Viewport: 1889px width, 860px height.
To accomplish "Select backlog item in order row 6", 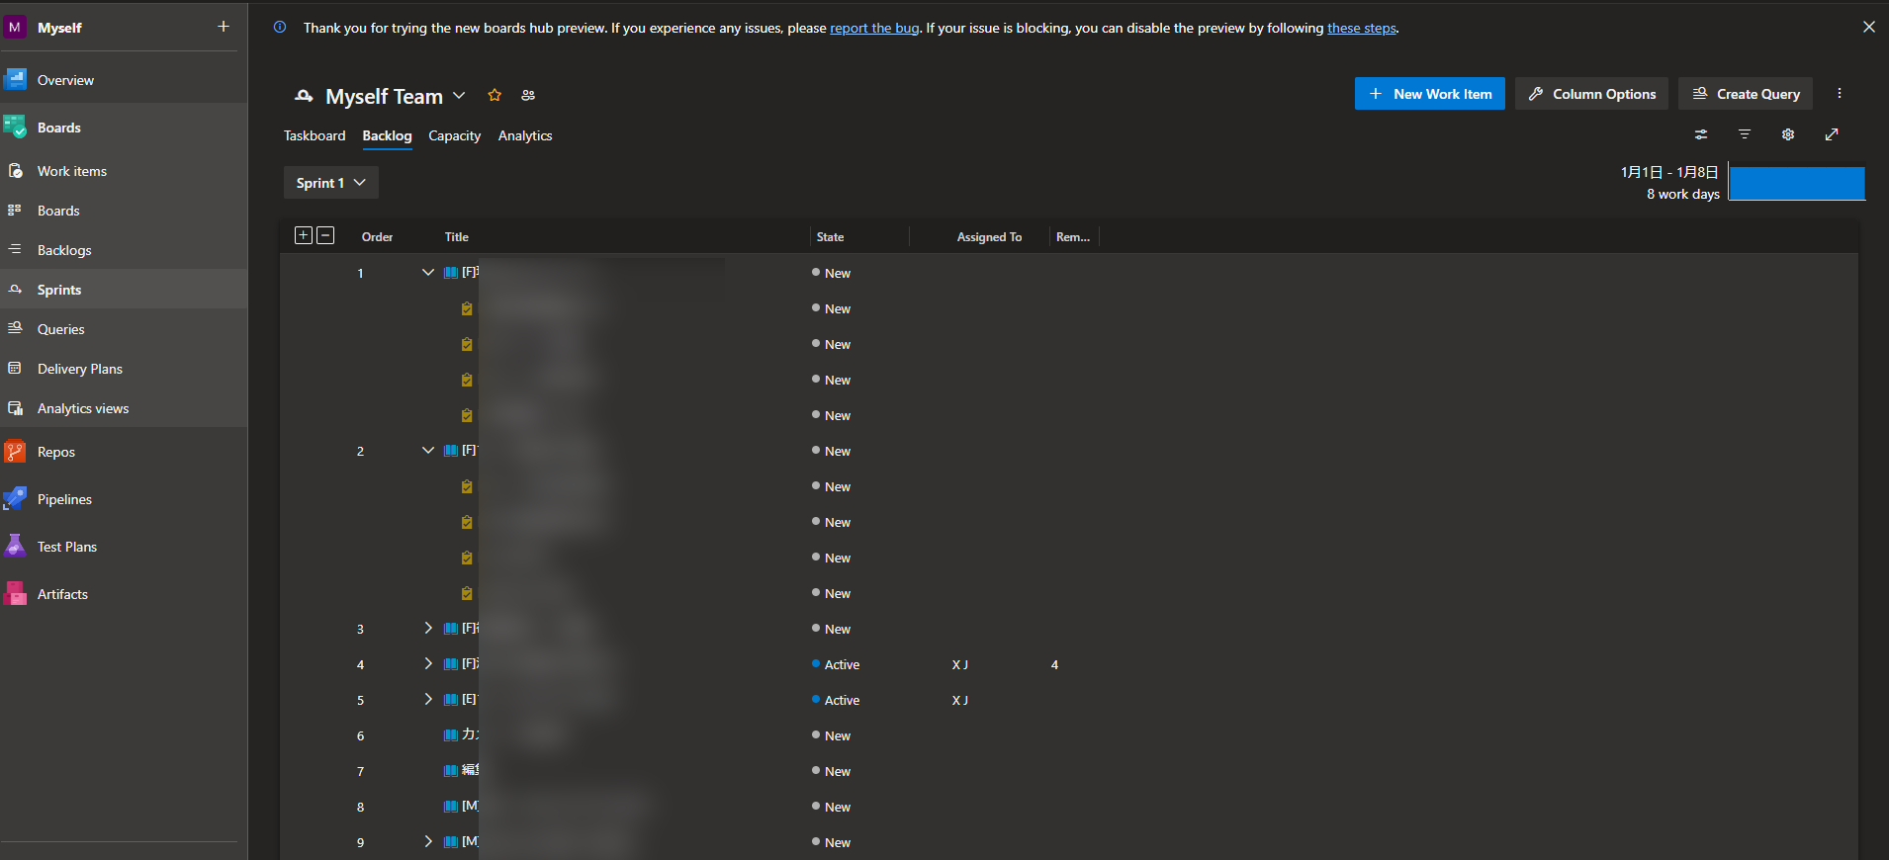I will (x=1069, y=735).
